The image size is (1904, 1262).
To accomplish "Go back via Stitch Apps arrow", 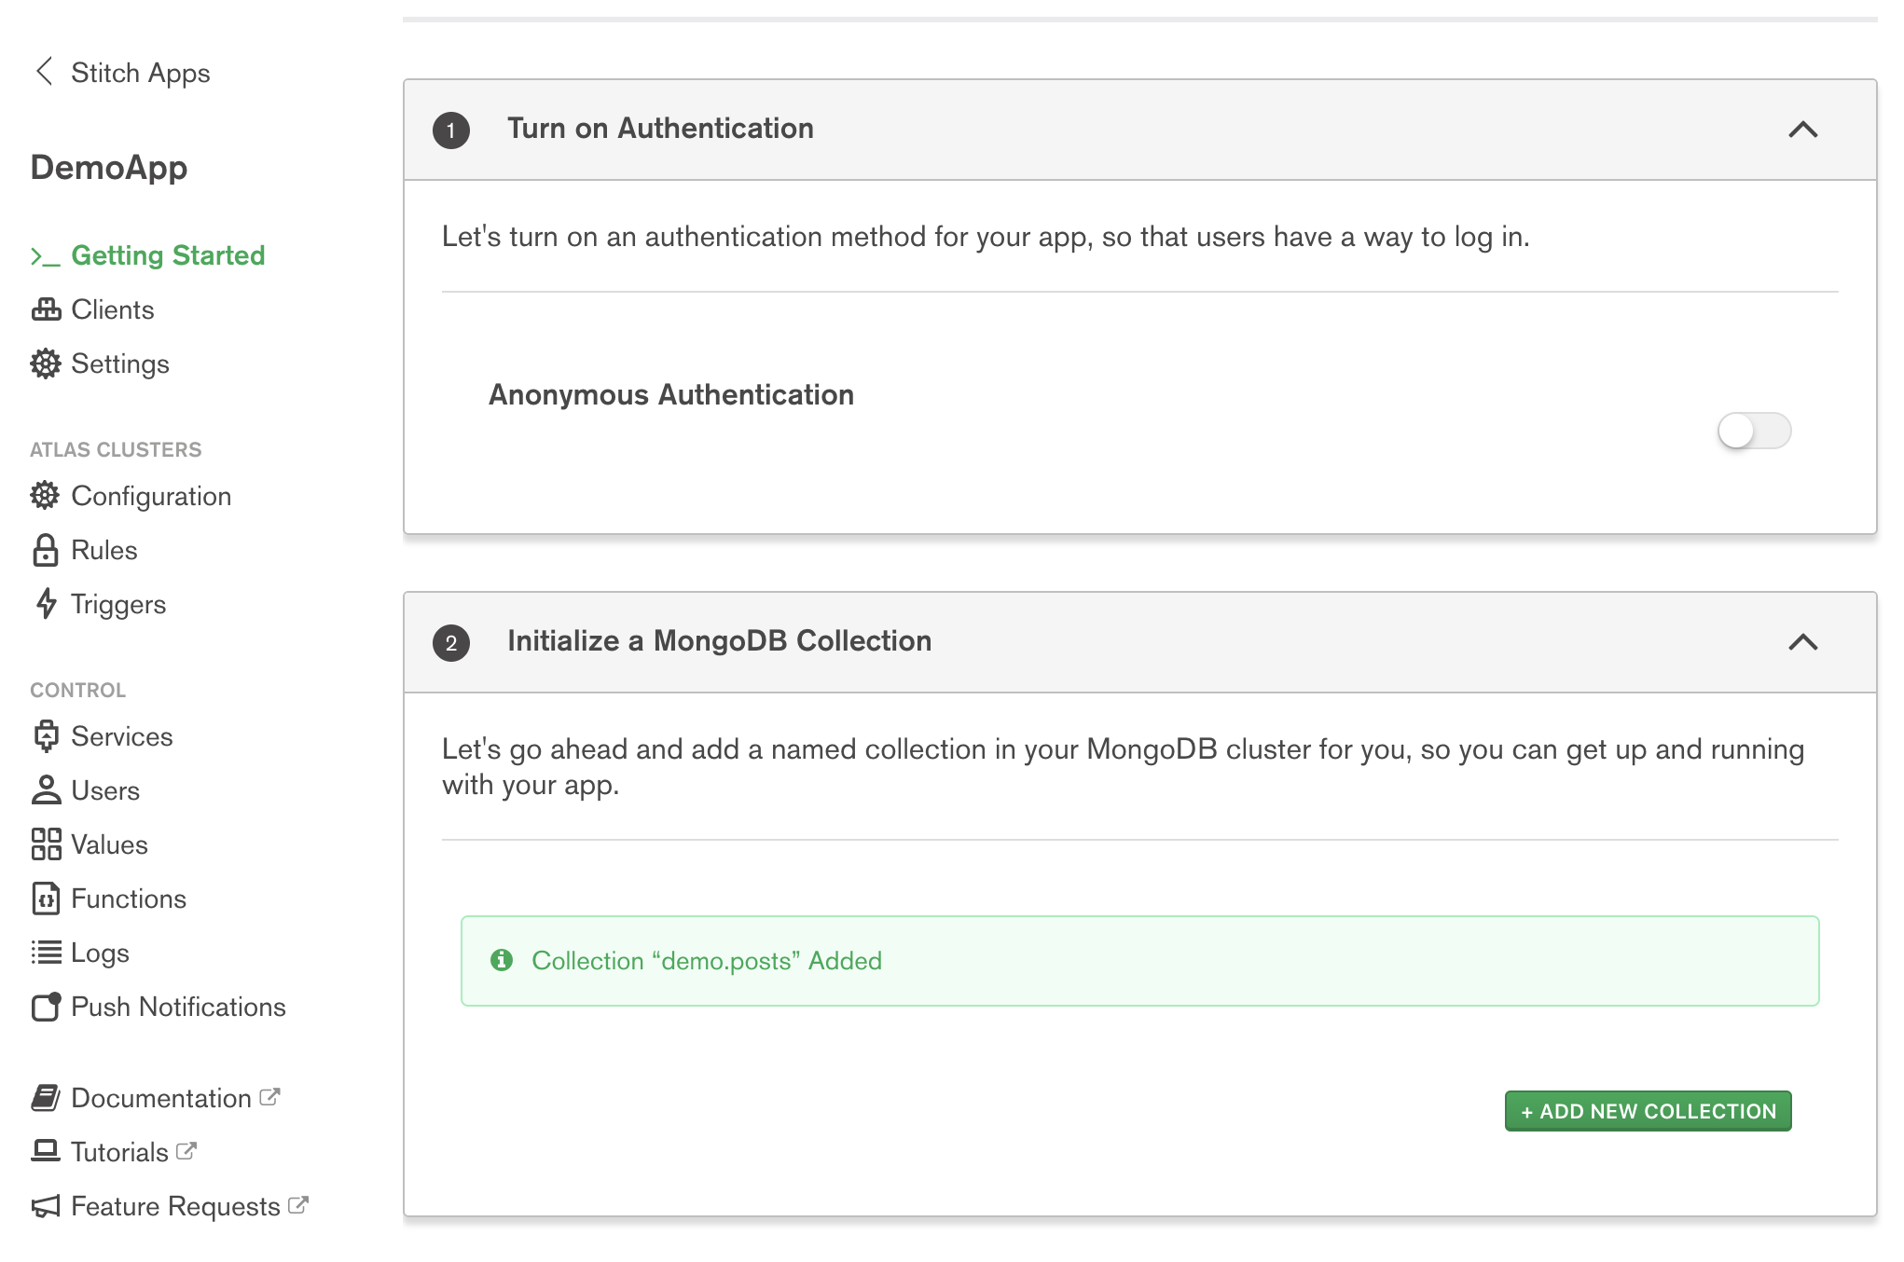I will (x=44, y=72).
